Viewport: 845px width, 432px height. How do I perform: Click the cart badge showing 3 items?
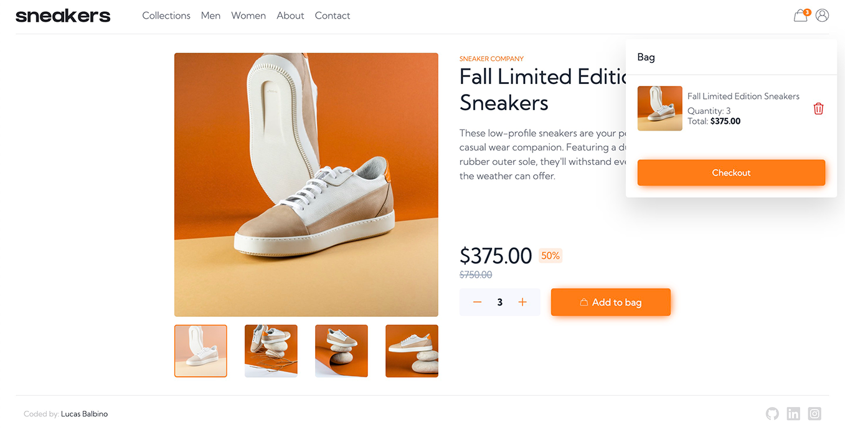coord(808,11)
